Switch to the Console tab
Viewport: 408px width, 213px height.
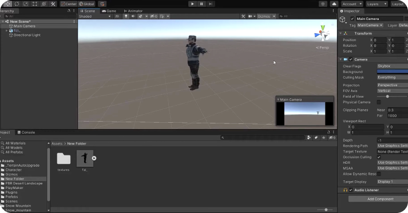pyautogui.click(x=26, y=132)
